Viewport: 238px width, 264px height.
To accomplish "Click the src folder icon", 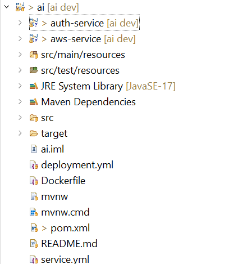I will tap(34, 118).
